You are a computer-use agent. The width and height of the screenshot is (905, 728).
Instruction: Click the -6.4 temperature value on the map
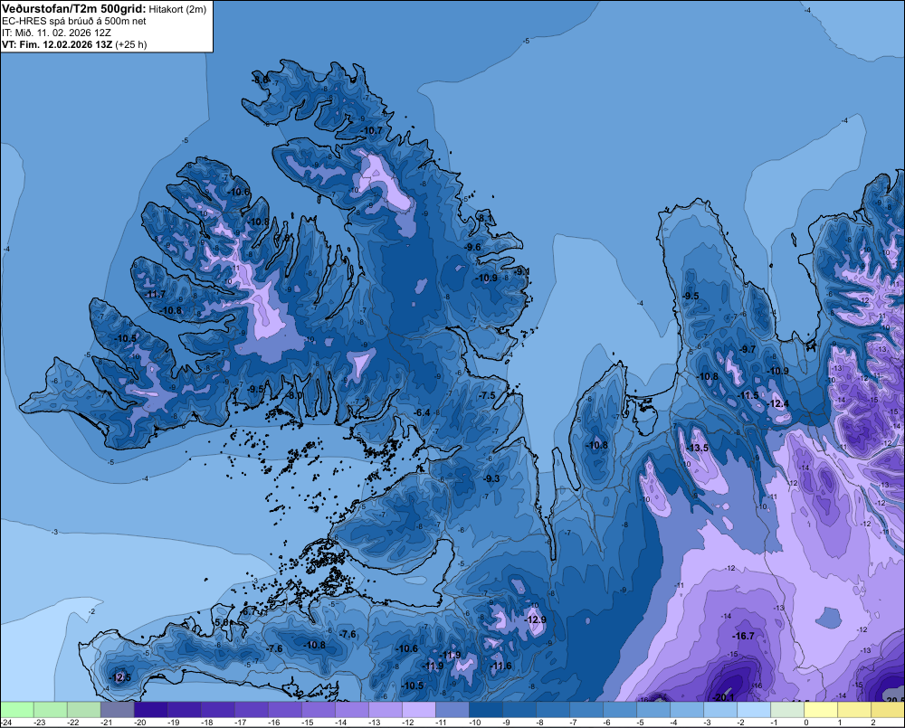pyautogui.click(x=422, y=412)
